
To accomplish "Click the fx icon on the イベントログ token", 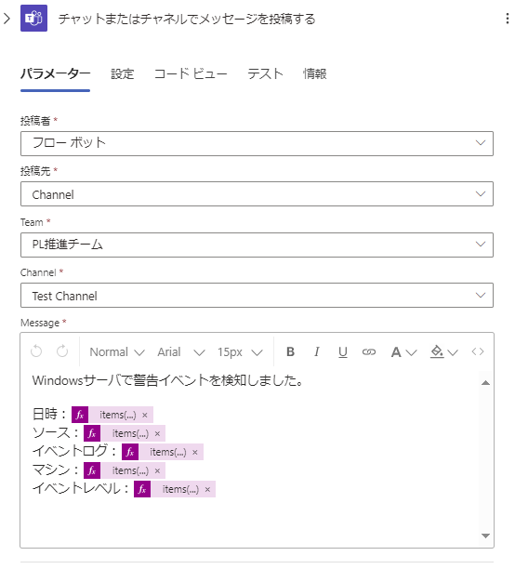I will [x=130, y=452].
